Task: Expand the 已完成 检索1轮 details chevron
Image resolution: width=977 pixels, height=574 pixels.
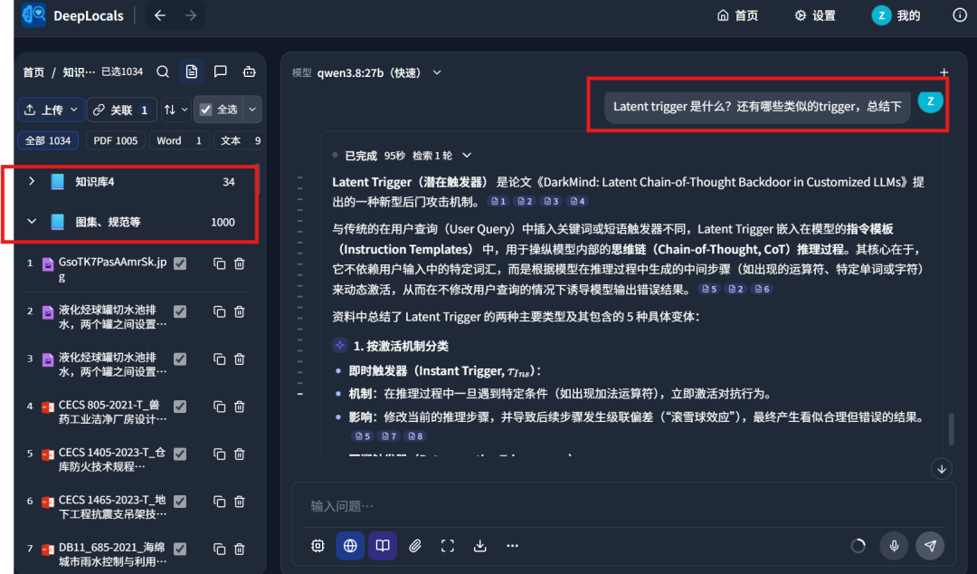Action: coord(467,156)
